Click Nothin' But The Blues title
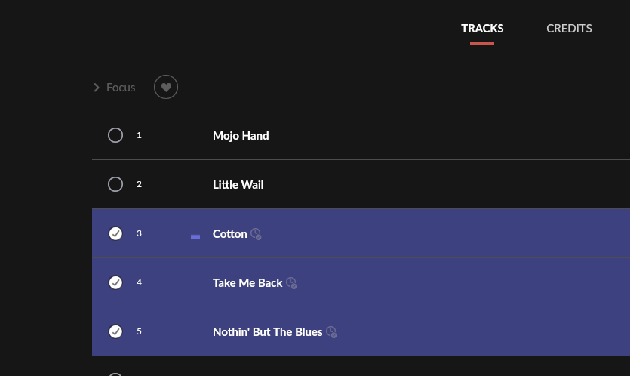630x376 pixels. [x=267, y=331]
